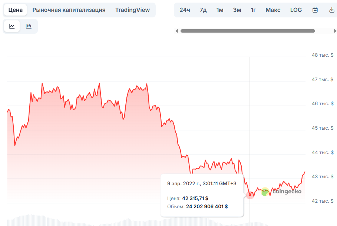Open the TradingView tab
Viewport: 337px width, 226px height.
[132, 10]
